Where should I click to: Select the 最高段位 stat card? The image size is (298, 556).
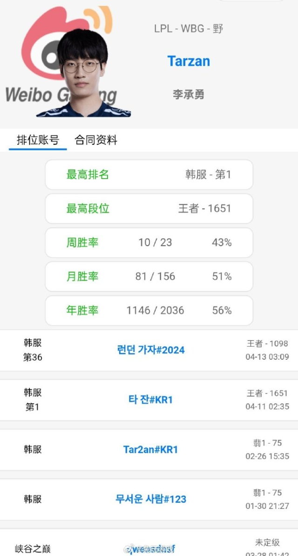[x=149, y=208]
